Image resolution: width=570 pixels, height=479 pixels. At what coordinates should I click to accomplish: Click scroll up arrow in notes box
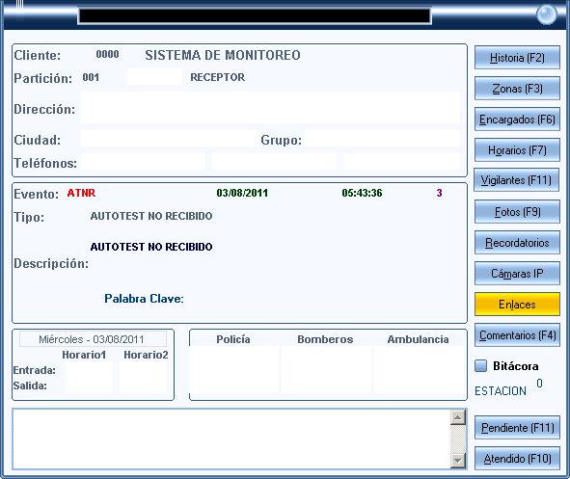(x=458, y=417)
